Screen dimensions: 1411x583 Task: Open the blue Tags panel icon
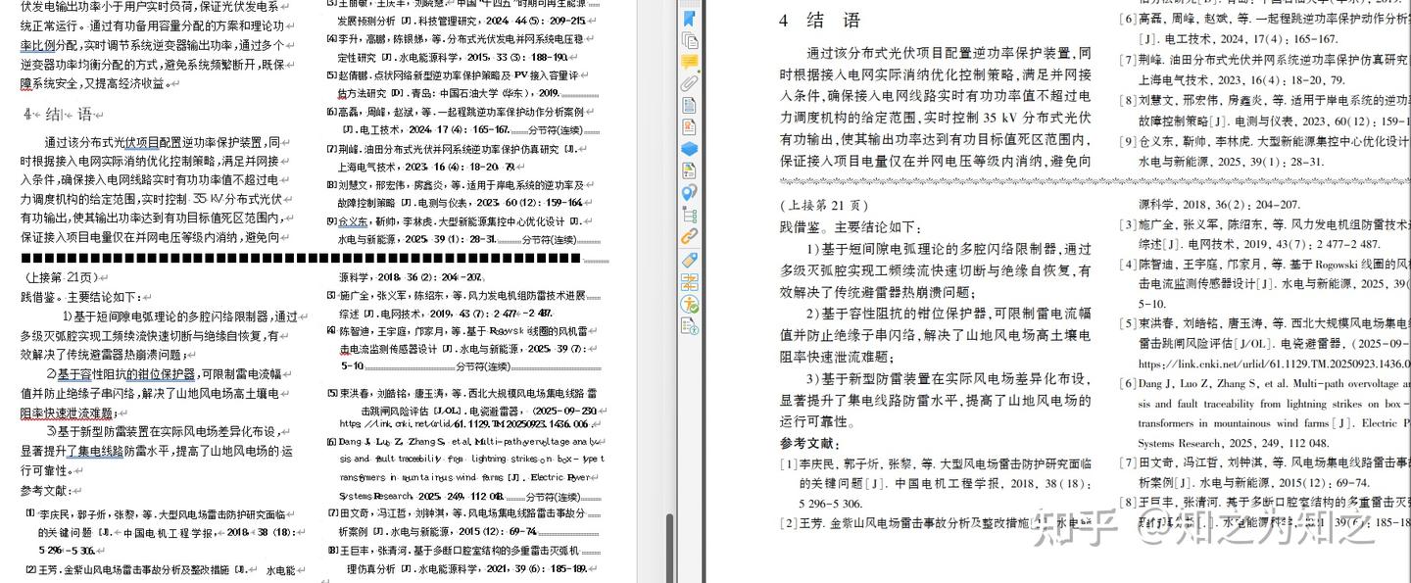[689, 260]
